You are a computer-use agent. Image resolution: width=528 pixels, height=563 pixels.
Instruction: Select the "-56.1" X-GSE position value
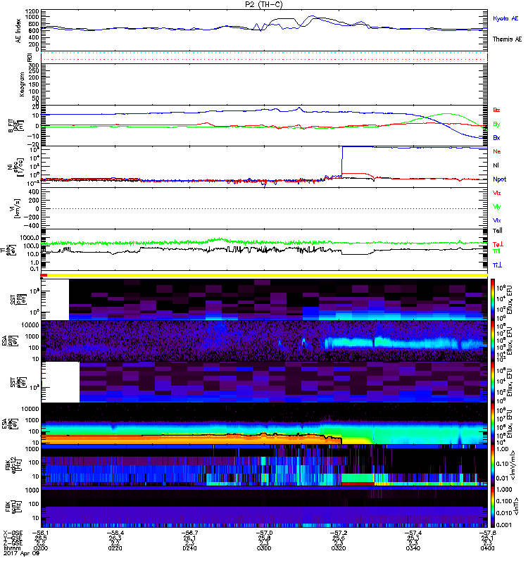[40, 533]
